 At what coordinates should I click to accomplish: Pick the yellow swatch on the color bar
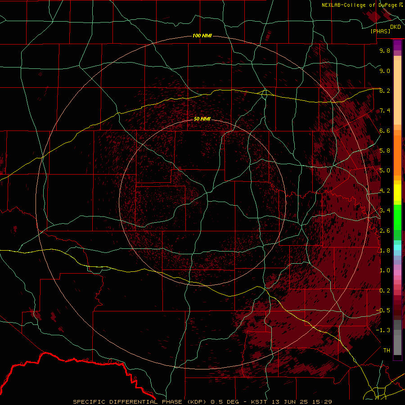pos(397,193)
